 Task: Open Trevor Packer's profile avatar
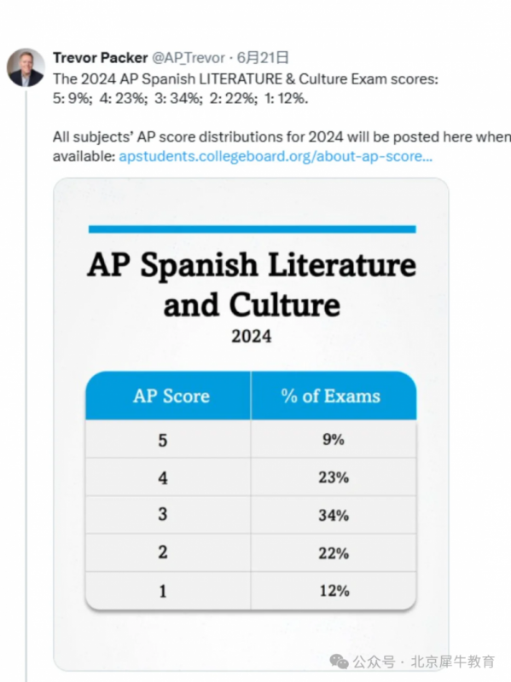click(x=26, y=67)
